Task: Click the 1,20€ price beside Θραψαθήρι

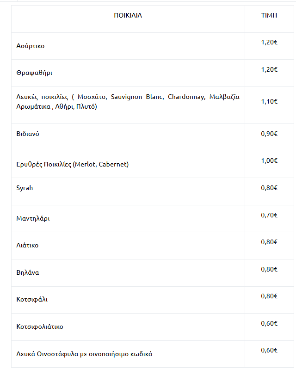Action: (x=269, y=69)
